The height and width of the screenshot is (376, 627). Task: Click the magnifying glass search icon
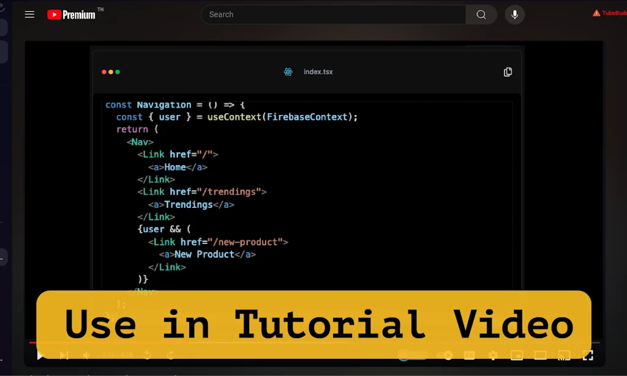(x=481, y=14)
